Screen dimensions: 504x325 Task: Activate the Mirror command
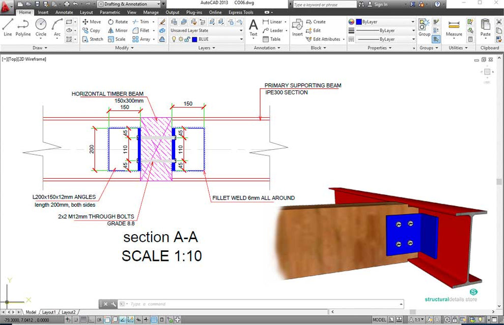pyautogui.click(x=118, y=30)
